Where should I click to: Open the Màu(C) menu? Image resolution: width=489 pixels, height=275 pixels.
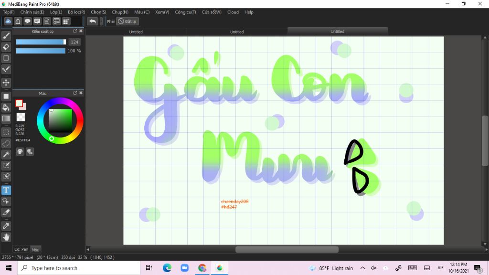(x=142, y=12)
